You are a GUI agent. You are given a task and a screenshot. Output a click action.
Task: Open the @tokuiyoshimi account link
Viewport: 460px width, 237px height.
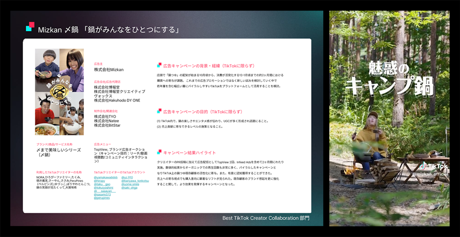pos(103,188)
